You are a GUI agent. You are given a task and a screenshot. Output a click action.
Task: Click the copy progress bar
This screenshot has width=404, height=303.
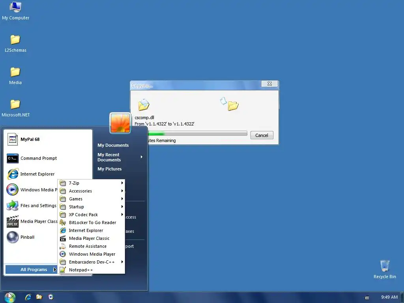198,133
